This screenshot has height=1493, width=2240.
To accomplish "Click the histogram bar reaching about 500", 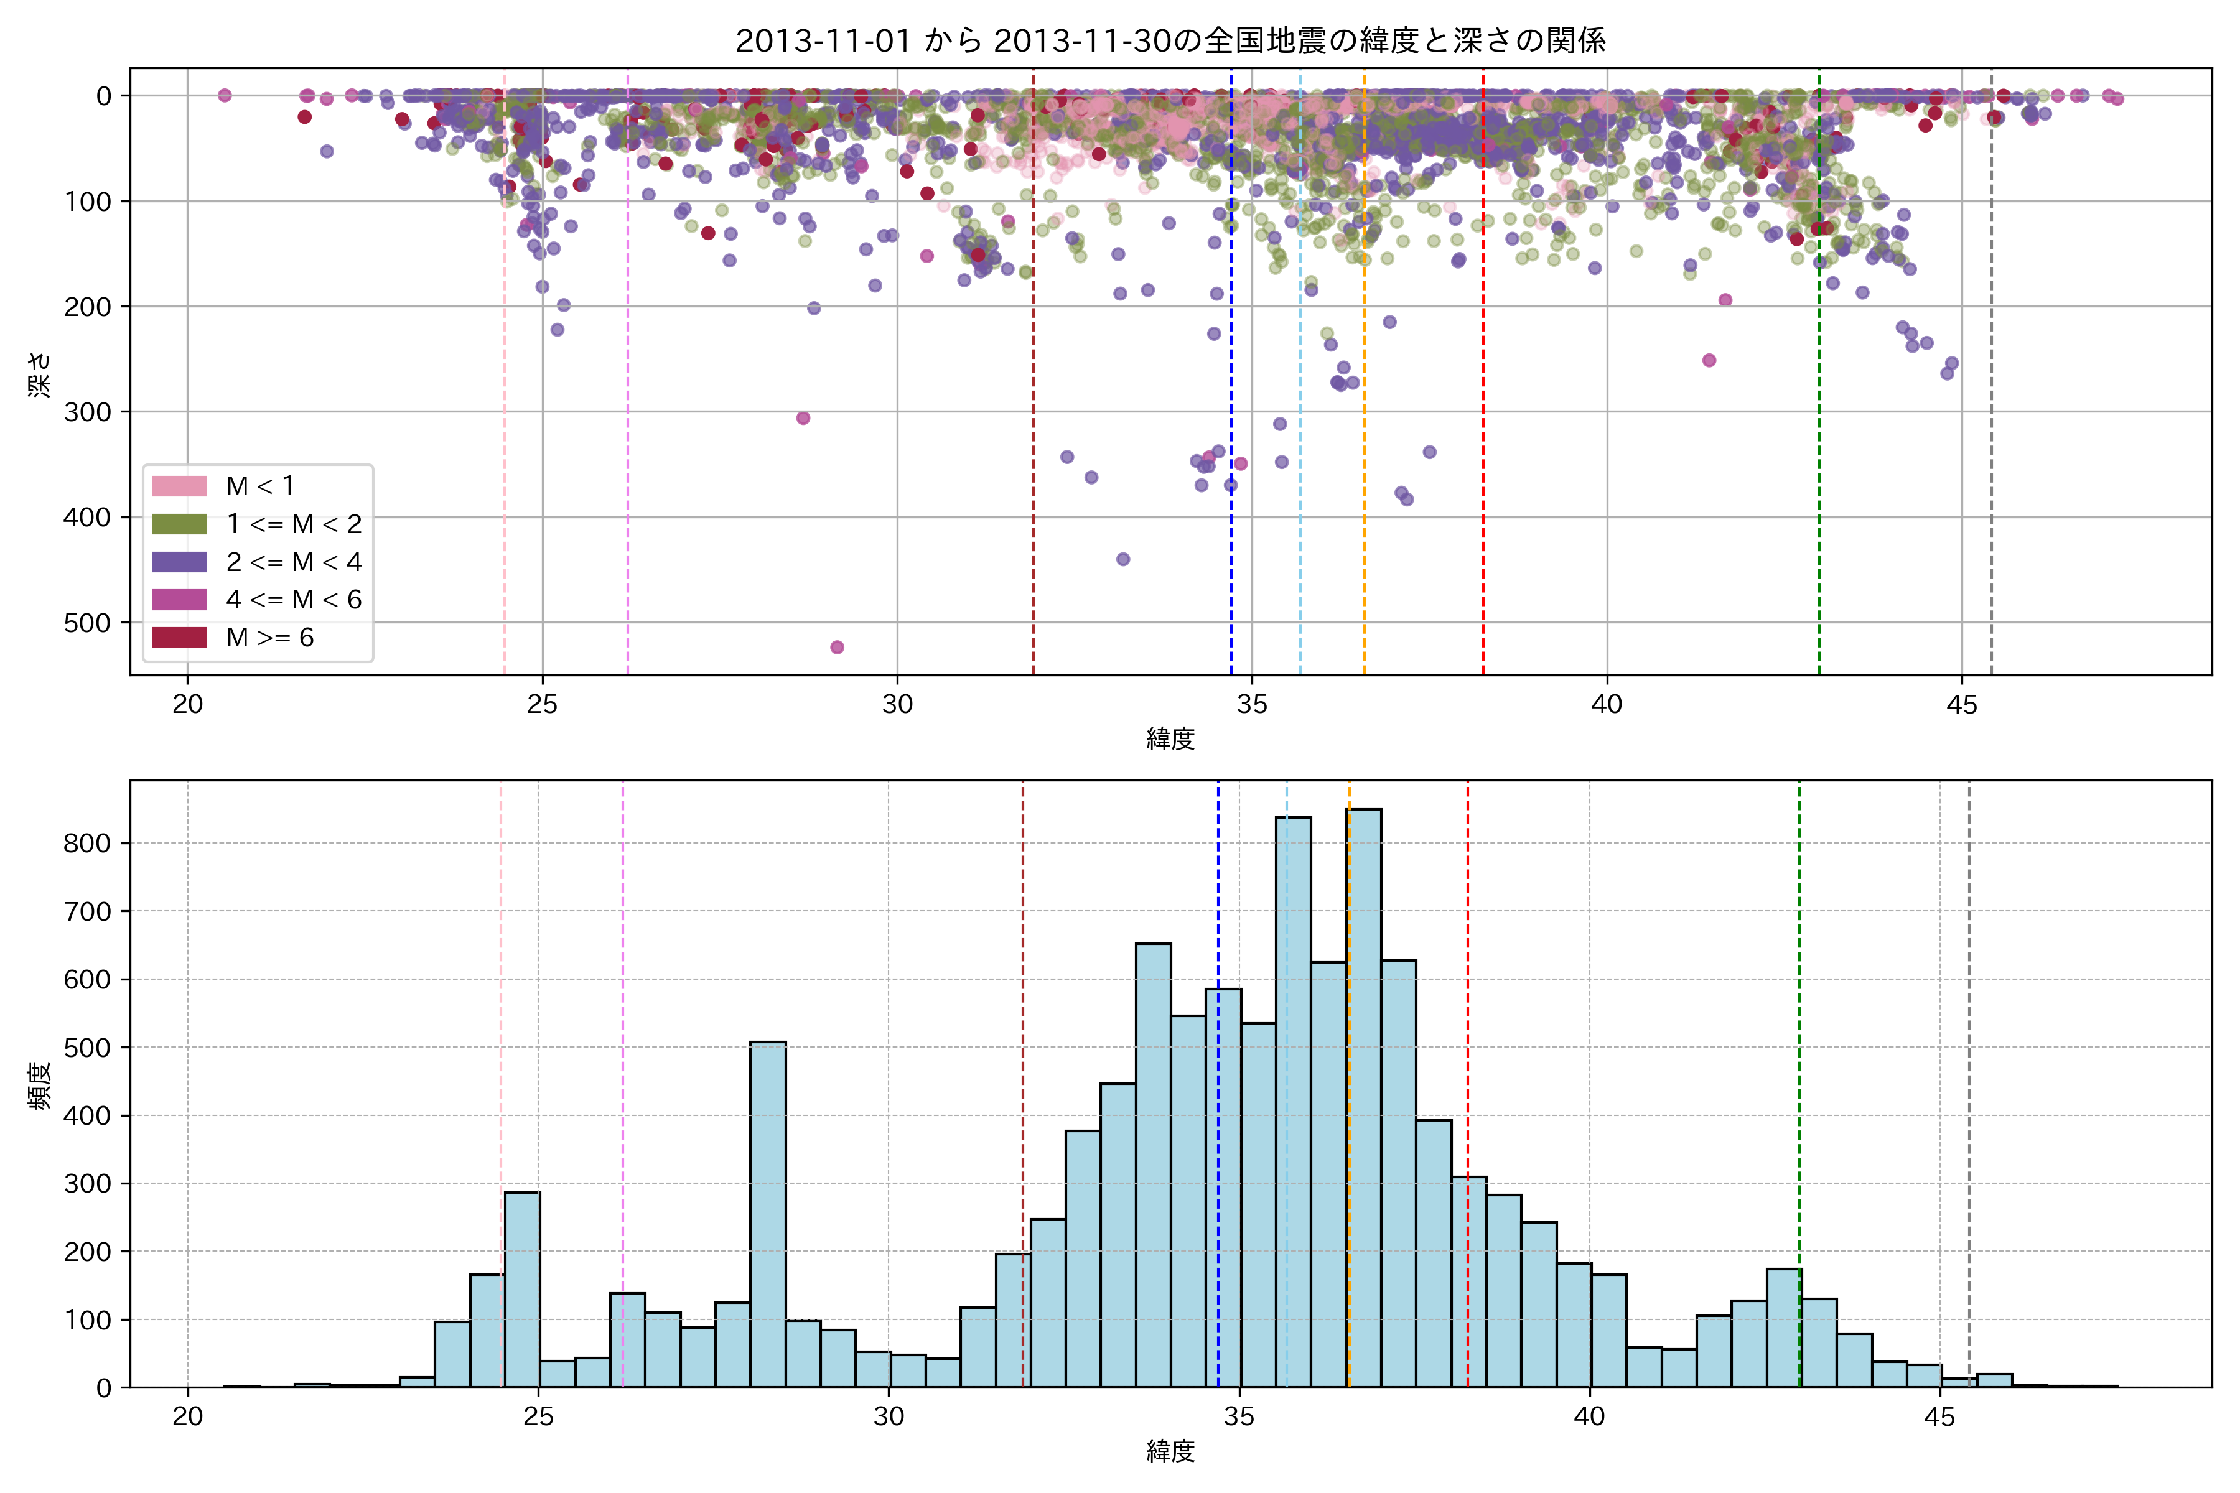I will tap(768, 1219).
